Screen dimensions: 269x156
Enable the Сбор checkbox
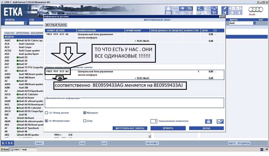tap(85, 121)
